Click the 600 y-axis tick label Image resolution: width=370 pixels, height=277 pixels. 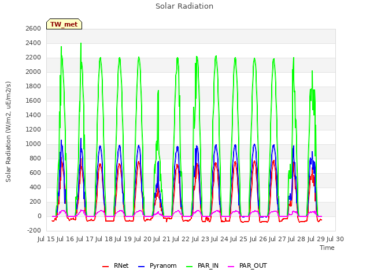pos(35,173)
